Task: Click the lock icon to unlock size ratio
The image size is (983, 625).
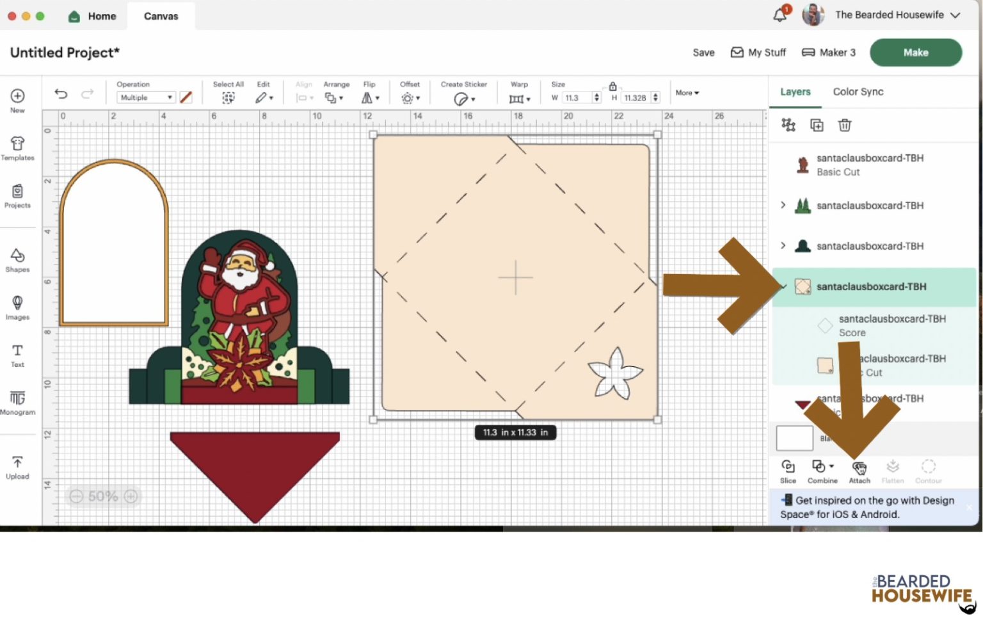Action: [x=612, y=85]
